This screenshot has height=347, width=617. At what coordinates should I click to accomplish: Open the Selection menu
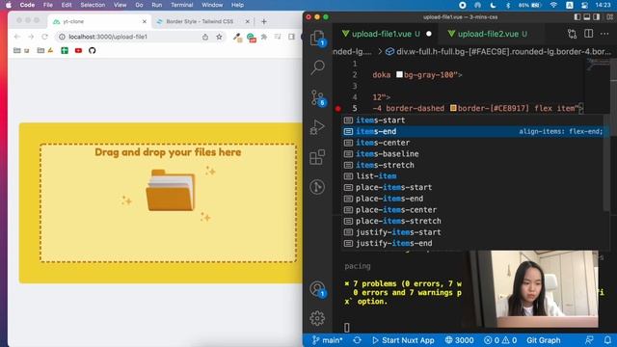[x=93, y=5]
